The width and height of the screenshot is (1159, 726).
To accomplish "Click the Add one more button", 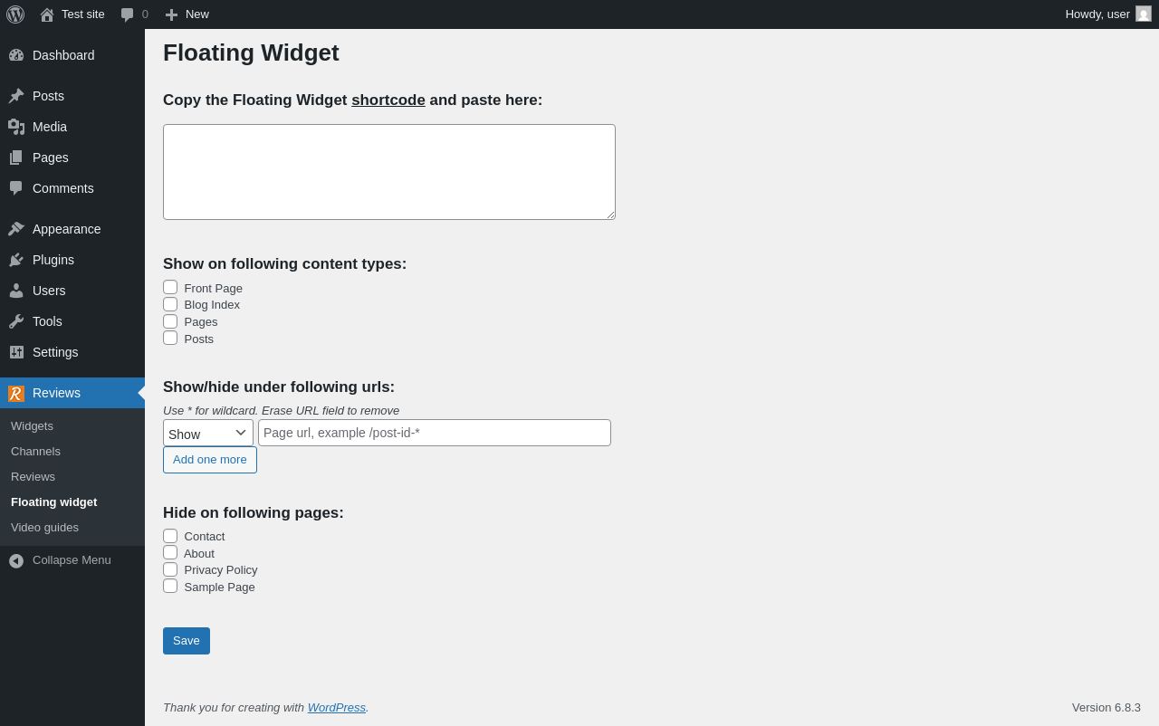I will 210,460.
